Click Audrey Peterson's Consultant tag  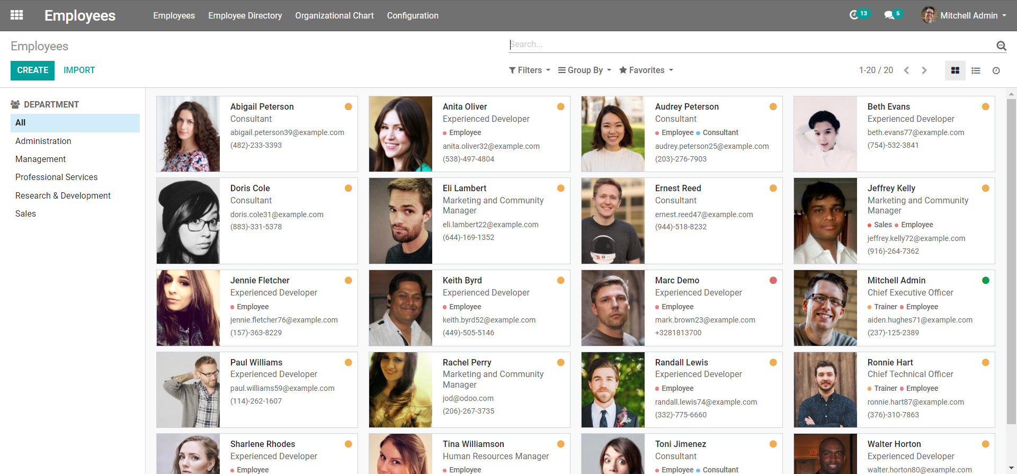point(717,132)
